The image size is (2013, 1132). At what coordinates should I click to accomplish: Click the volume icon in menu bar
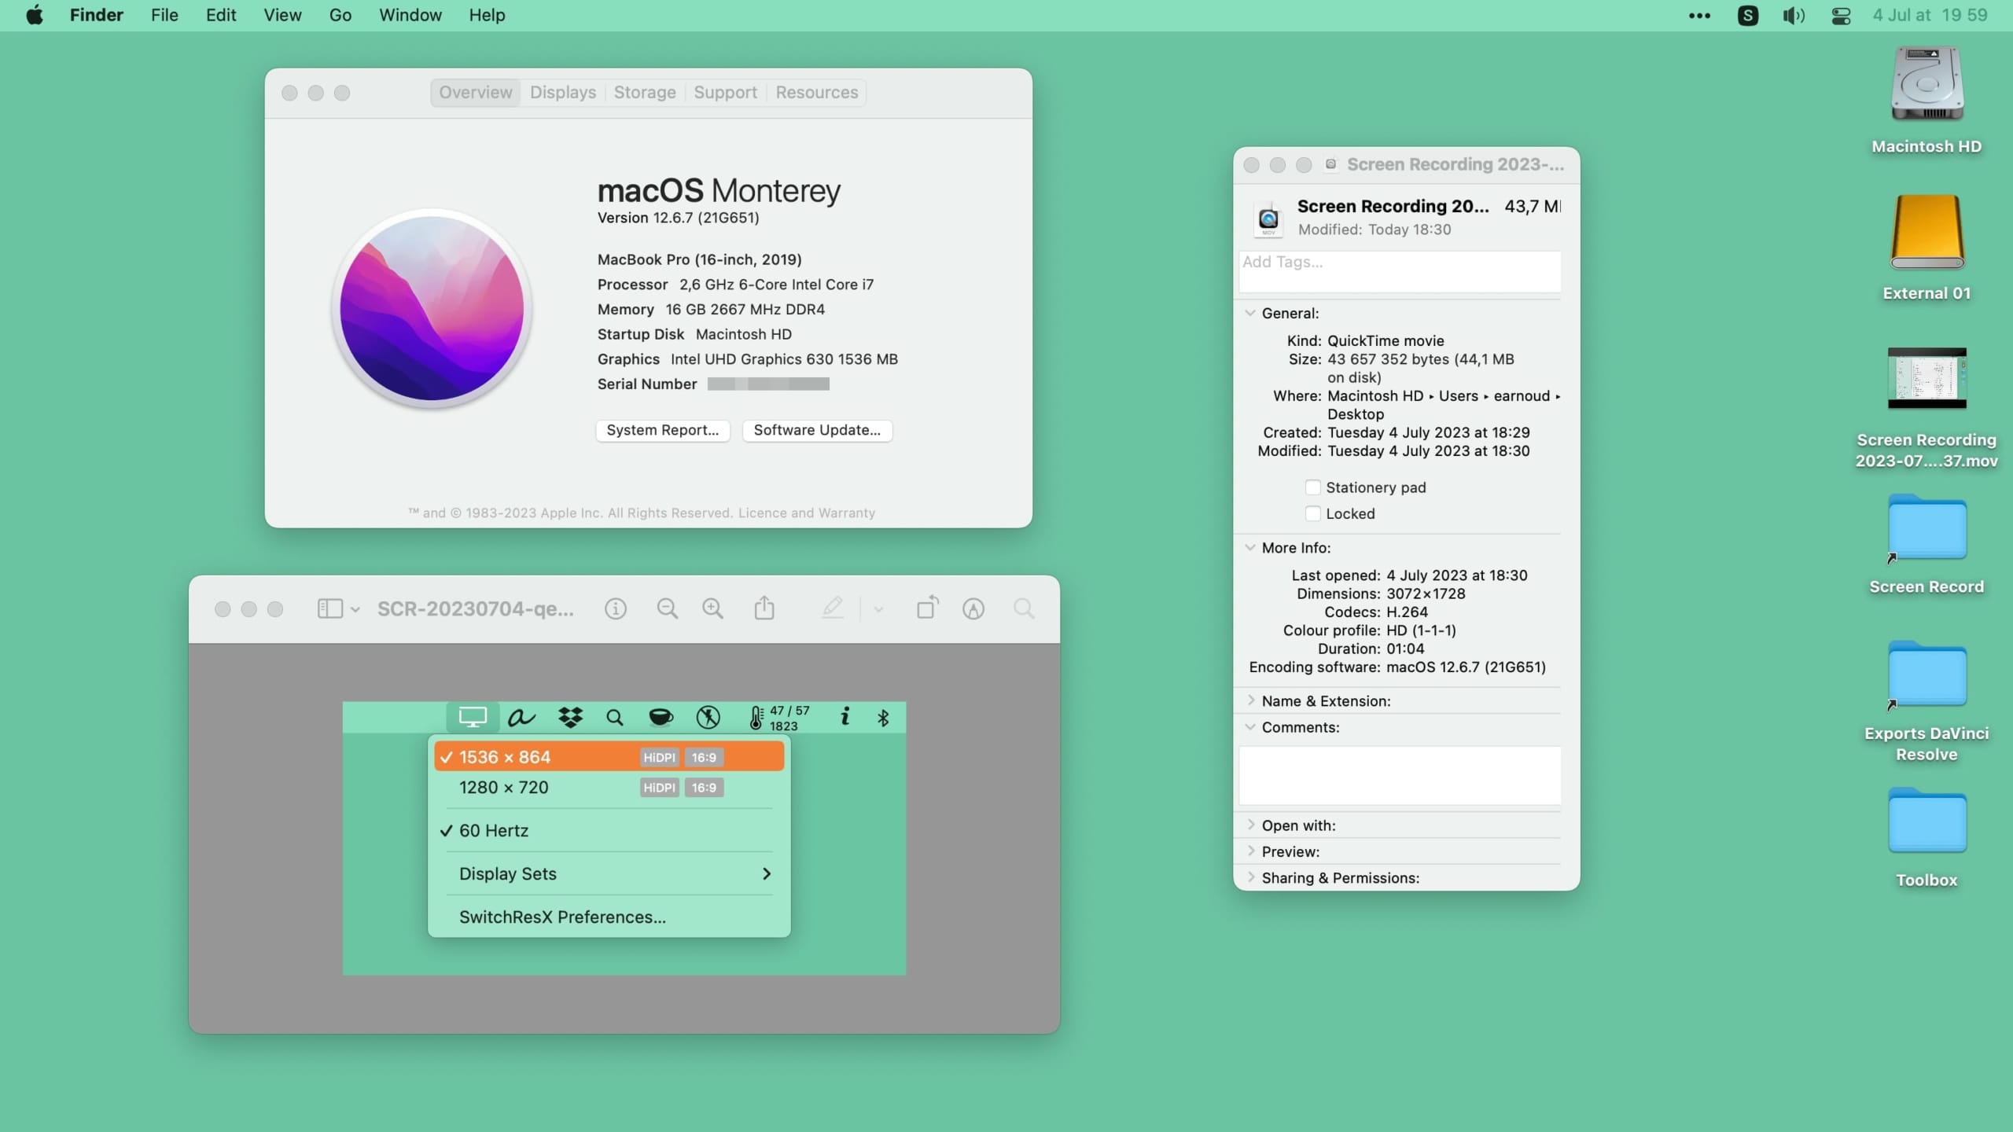tap(1794, 16)
